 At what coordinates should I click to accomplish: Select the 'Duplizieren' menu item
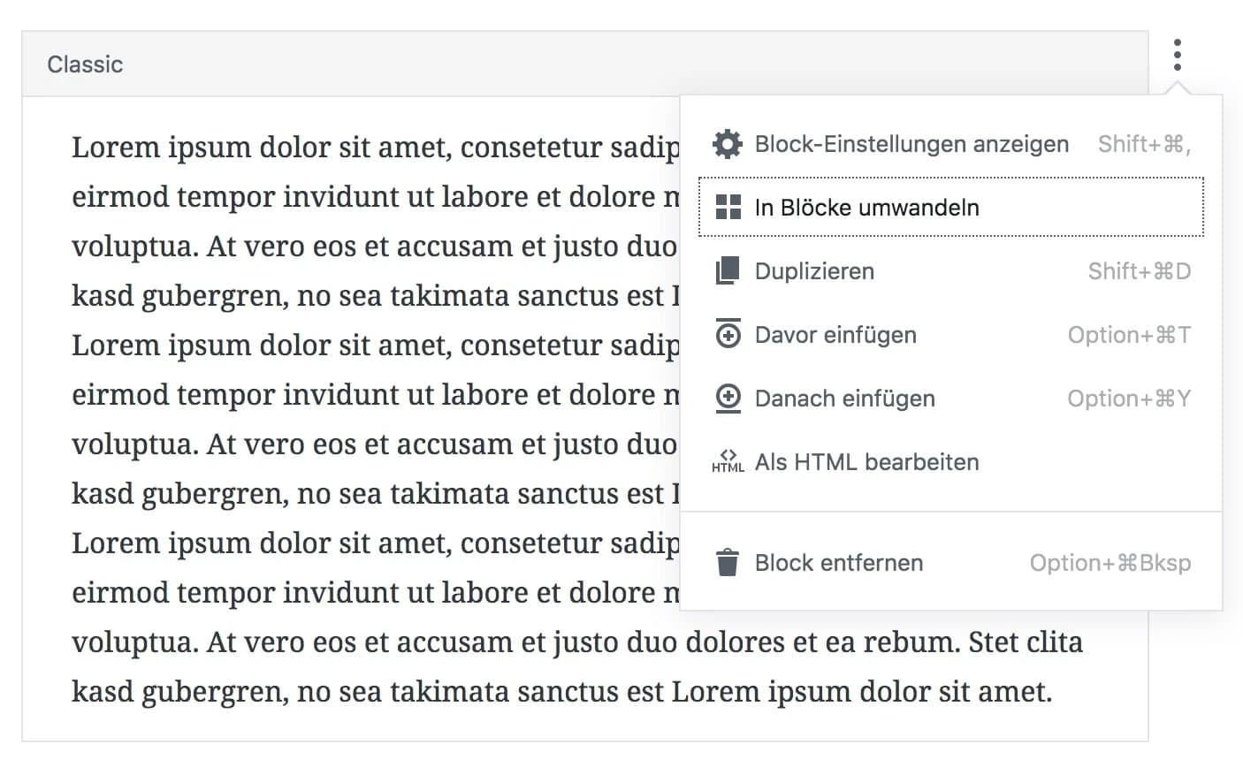(x=814, y=271)
